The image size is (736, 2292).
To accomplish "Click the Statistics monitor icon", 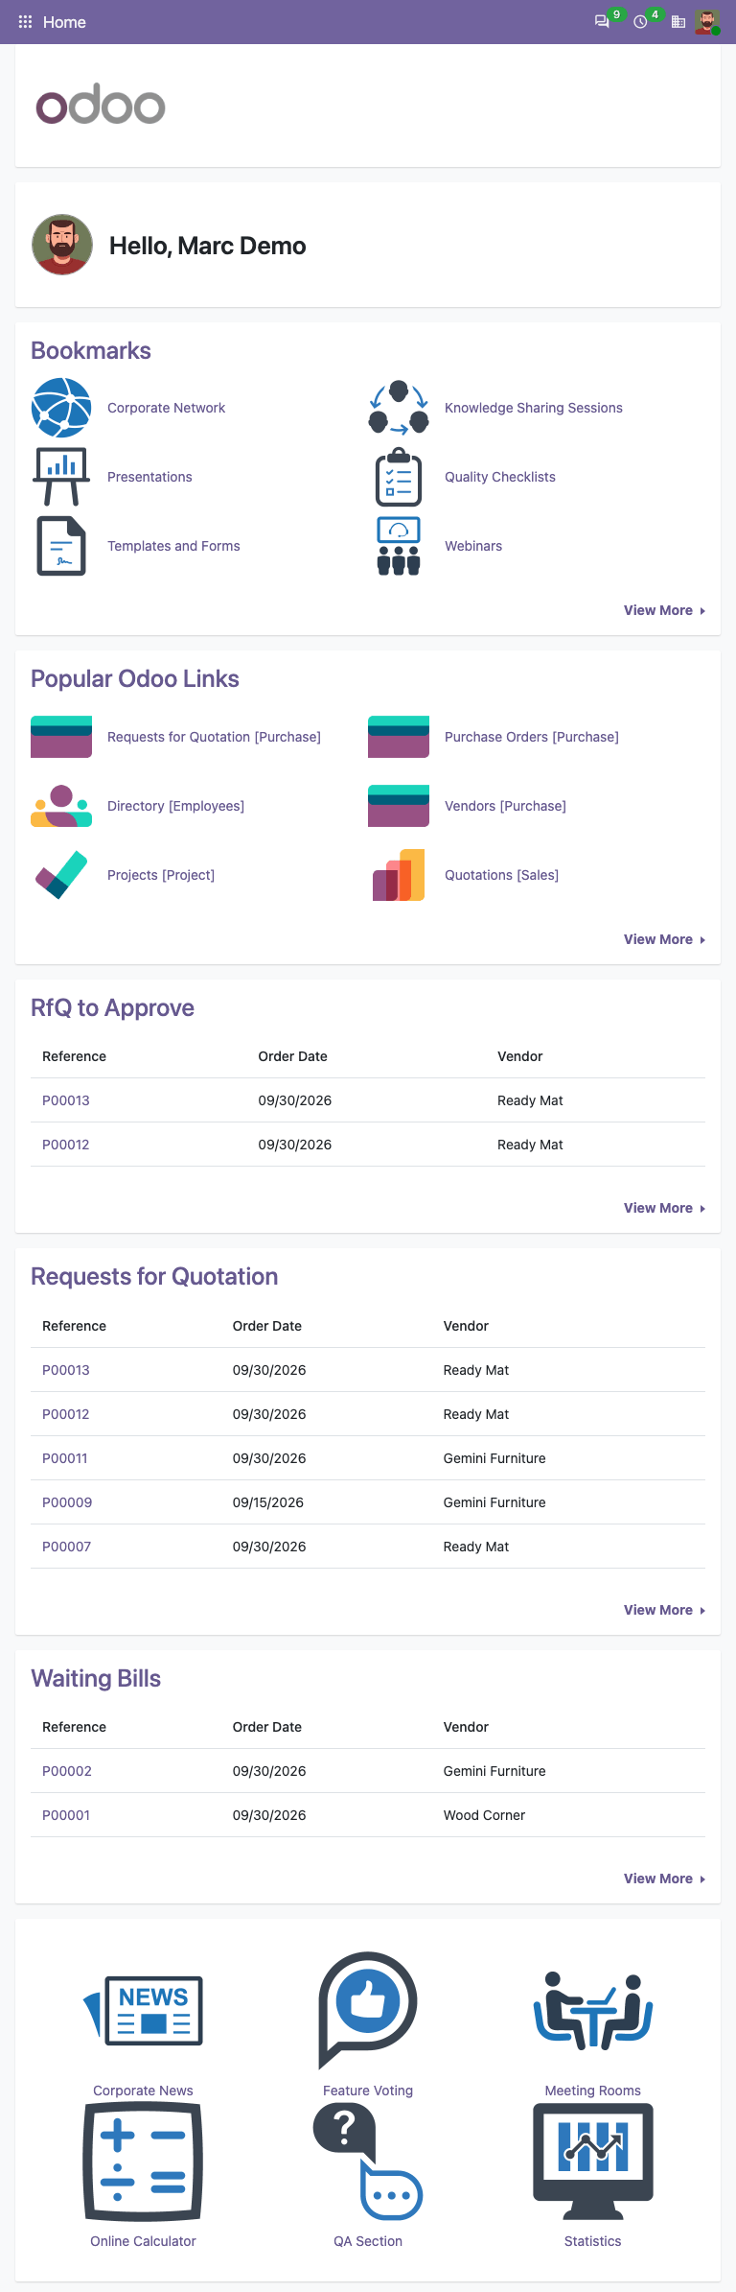I will click(593, 2162).
